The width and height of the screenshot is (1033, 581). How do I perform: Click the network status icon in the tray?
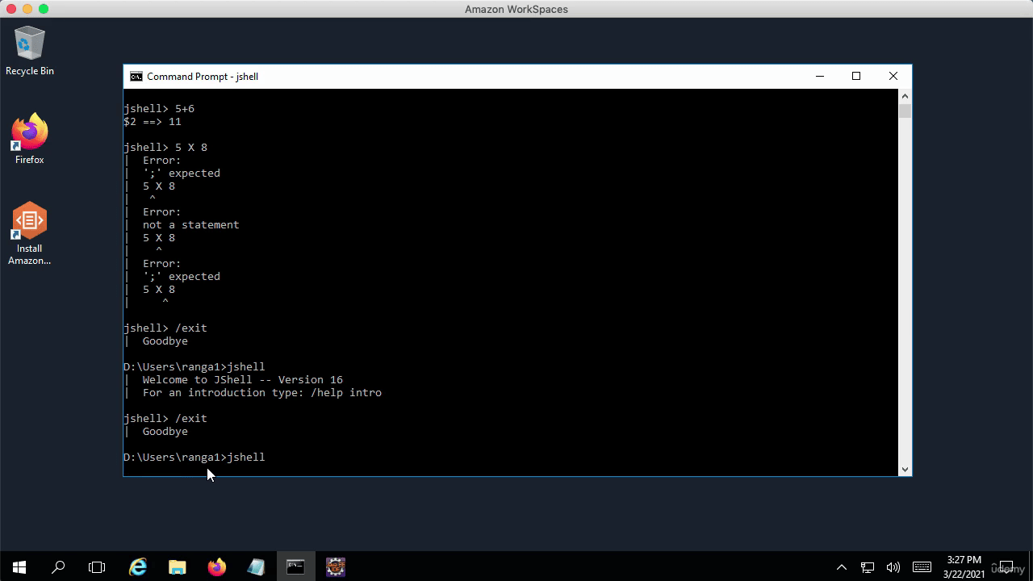click(x=868, y=567)
